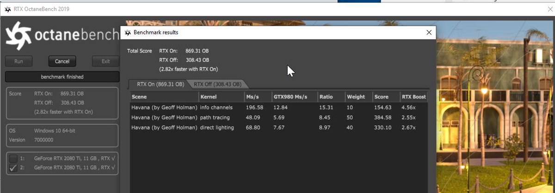Select the direct lighting kernel row
The width and height of the screenshot is (555, 193).
pos(278,128)
